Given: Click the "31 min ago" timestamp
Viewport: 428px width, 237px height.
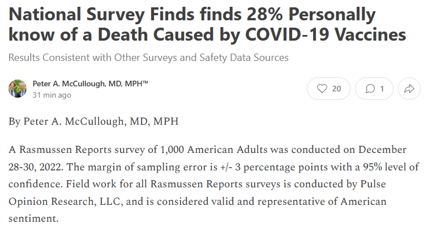Looking at the screenshot, I should 52,95.
